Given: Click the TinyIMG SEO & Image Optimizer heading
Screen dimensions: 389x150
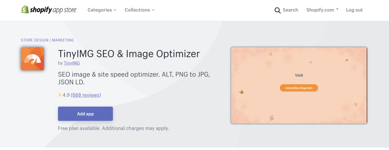Looking at the screenshot, I should click(x=129, y=54).
